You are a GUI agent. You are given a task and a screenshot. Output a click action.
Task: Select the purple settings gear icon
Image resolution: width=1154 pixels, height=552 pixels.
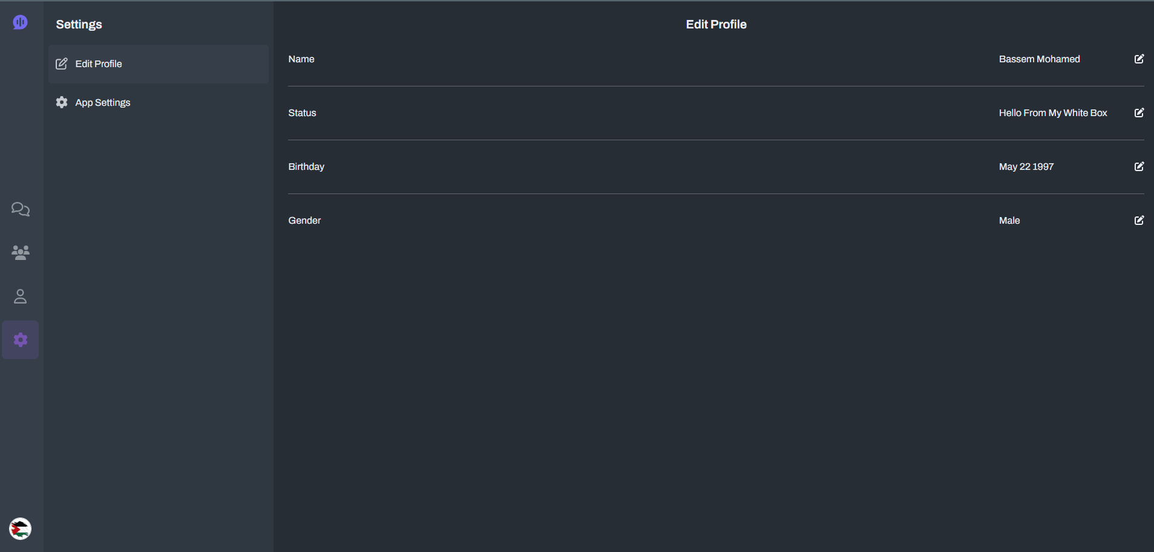21,340
